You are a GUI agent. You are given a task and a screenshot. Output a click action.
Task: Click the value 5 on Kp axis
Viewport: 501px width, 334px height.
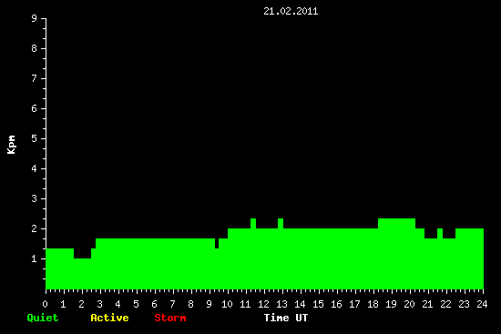pos(35,138)
